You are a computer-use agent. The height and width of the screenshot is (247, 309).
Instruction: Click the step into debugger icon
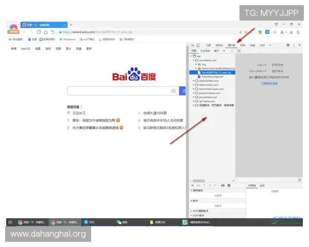[204, 185]
